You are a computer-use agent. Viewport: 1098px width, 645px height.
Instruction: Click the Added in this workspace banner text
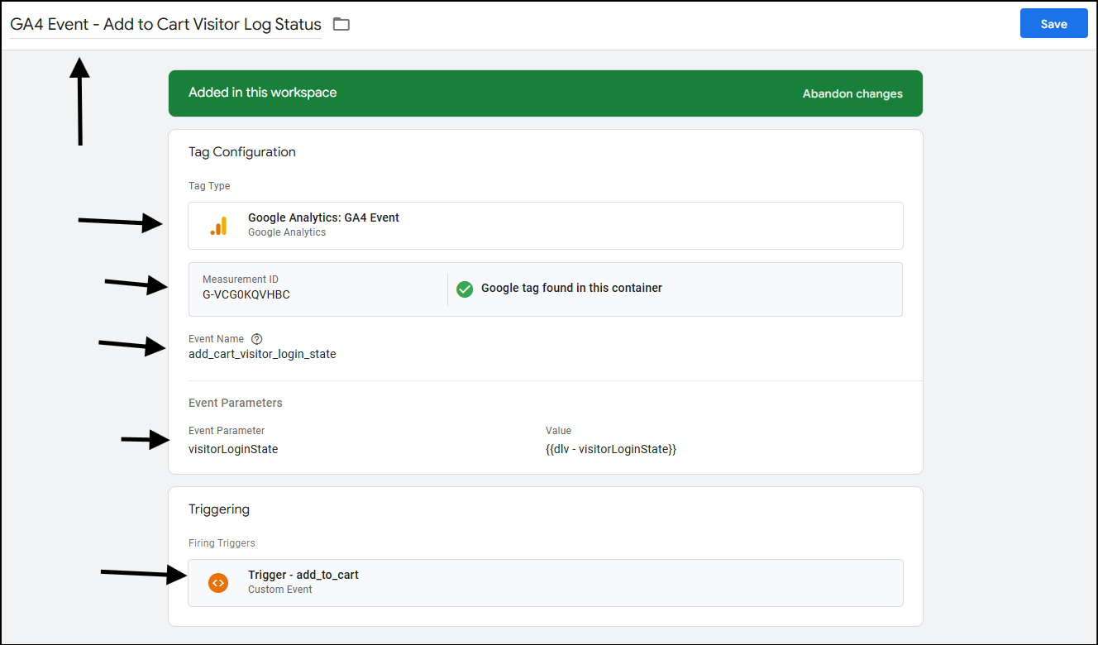point(262,93)
